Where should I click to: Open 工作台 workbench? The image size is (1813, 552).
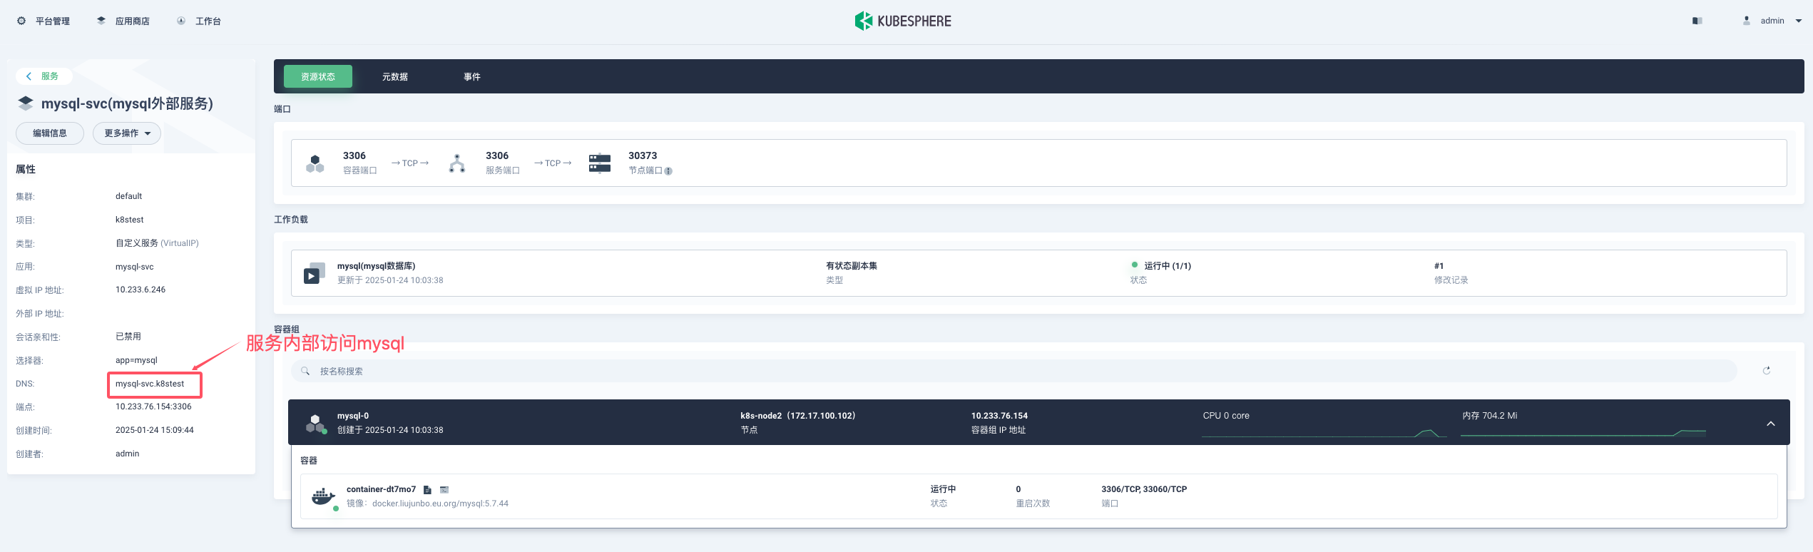199,21
